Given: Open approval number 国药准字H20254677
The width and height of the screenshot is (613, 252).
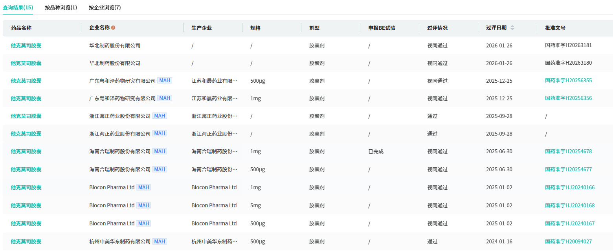Looking at the screenshot, I should (x=568, y=169).
